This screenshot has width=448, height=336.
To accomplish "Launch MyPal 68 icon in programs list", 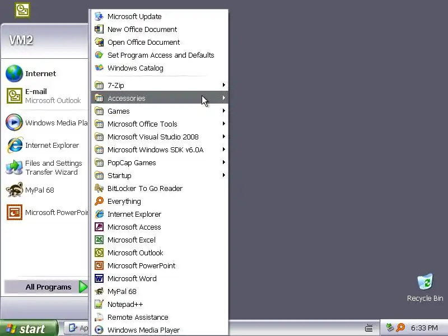I will click(x=99, y=291).
